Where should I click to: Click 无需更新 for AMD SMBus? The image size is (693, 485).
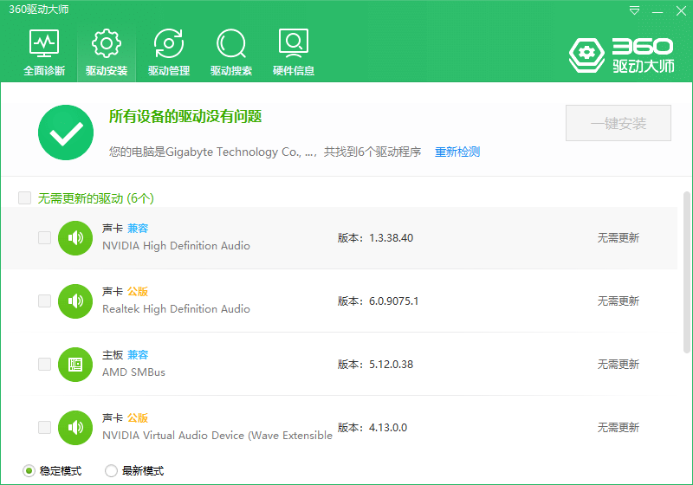click(x=619, y=365)
